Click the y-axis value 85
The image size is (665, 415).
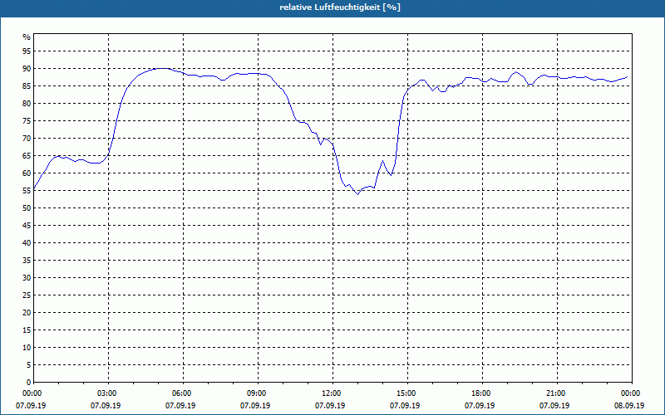[27, 86]
